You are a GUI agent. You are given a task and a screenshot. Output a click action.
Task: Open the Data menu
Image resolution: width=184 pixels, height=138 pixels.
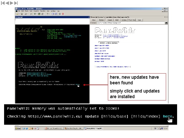click(31, 11)
